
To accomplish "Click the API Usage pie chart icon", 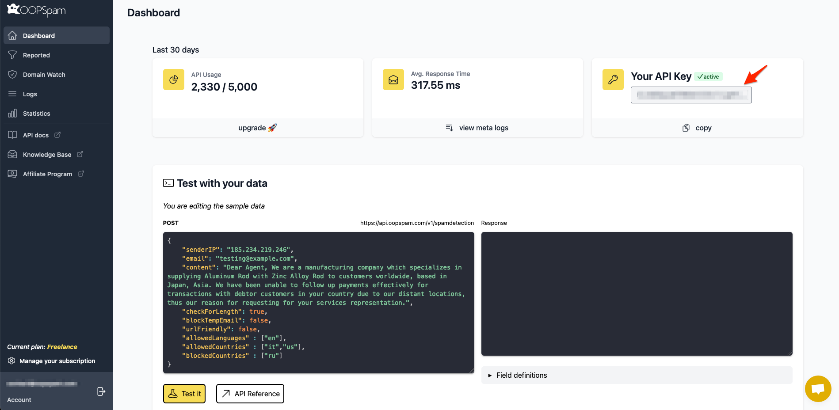I will pos(174,80).
